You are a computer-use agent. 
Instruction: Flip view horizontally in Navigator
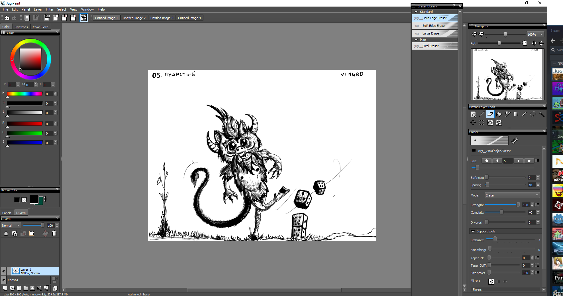tap(534, 43)
